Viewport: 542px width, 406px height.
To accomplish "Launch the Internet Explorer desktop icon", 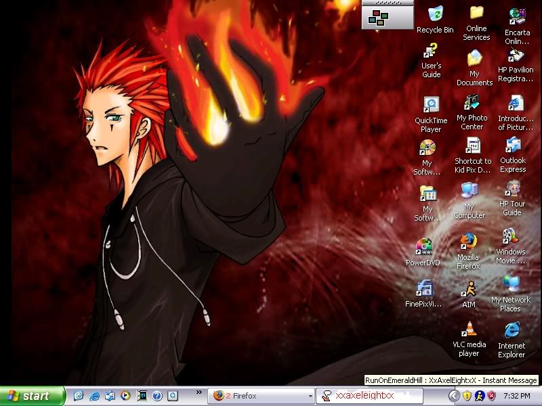I will click(512, 340).
